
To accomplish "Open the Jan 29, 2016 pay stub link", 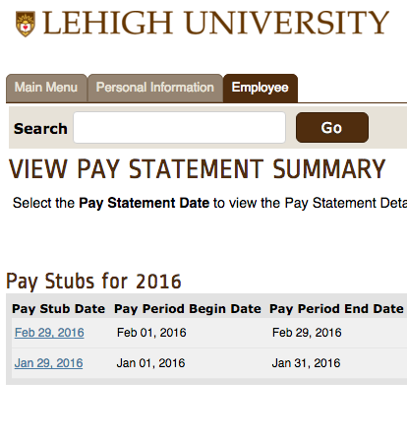I will tap(49, 363).
